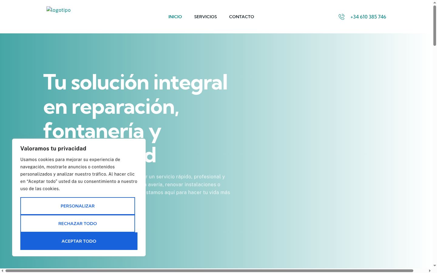Viewport: 437px width, 273px height.
Task: Click the logotipo image in header
Action: click(59, 10)
